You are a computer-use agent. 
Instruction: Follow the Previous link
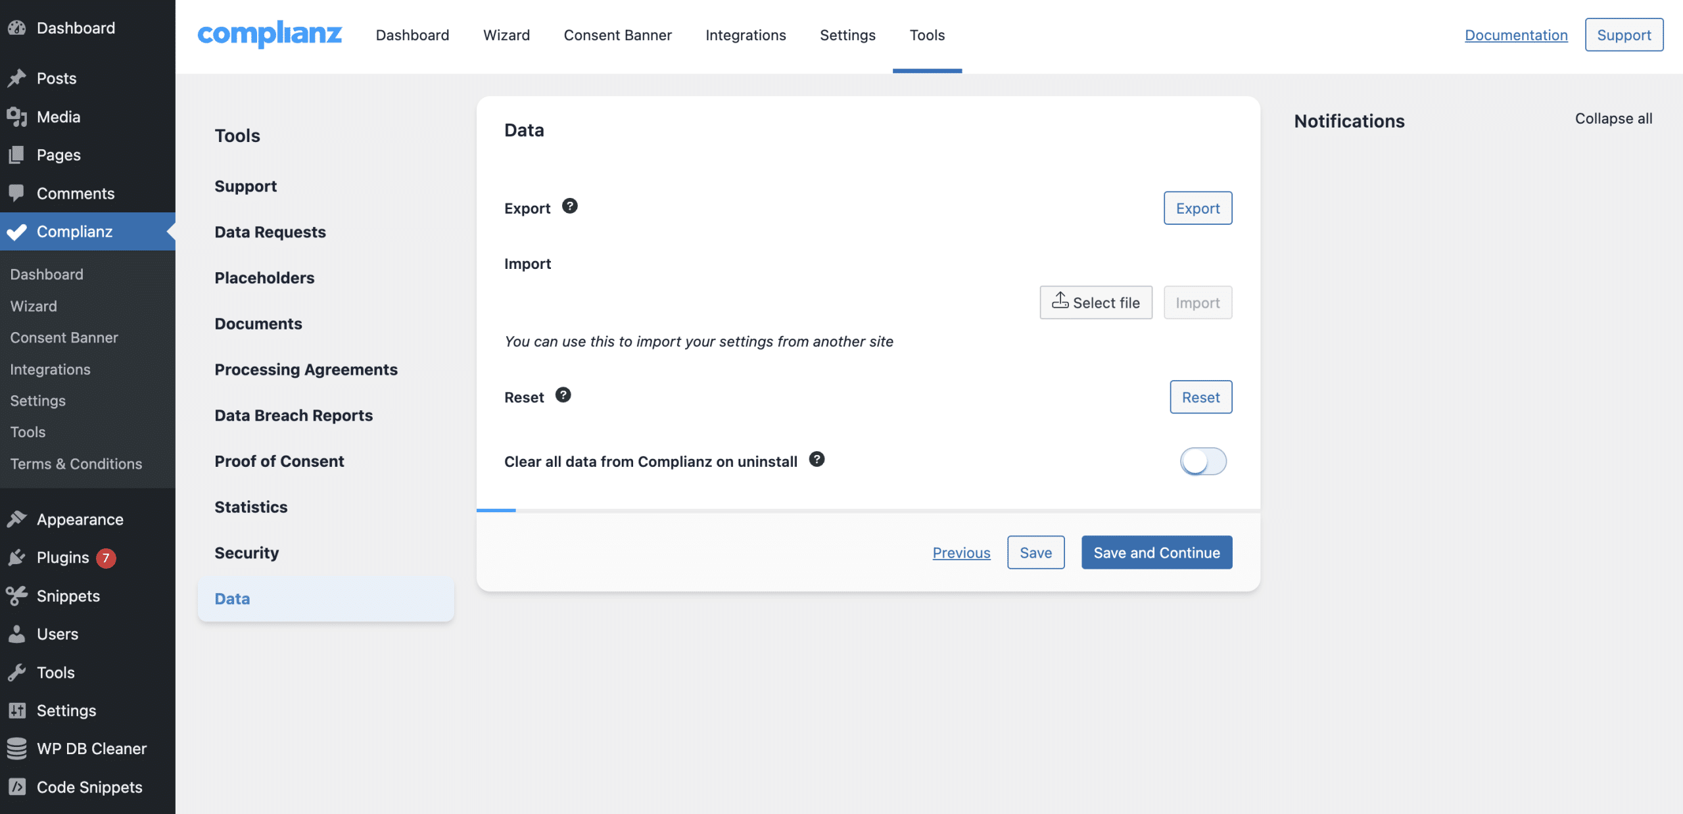[961, 552]
